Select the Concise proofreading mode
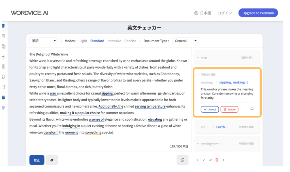Viewport: 290px width, 172px height. pos(130,41)
